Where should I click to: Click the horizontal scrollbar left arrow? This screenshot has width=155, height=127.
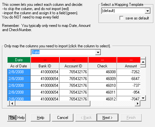pos(12,103)
